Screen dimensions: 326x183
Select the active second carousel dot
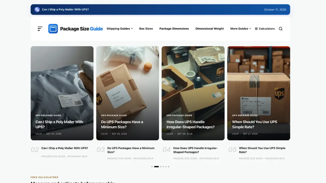pos(156,167)
